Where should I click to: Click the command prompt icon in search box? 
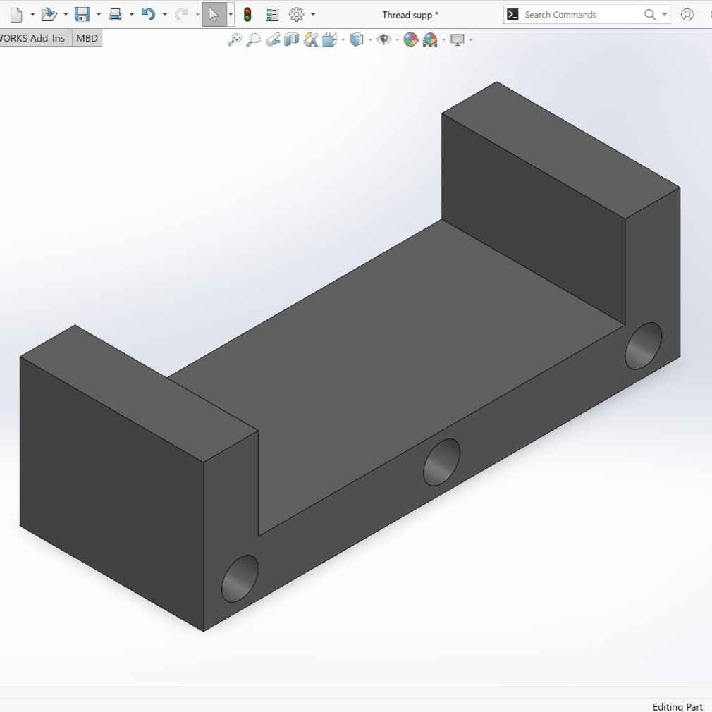[x=512, y=15]
